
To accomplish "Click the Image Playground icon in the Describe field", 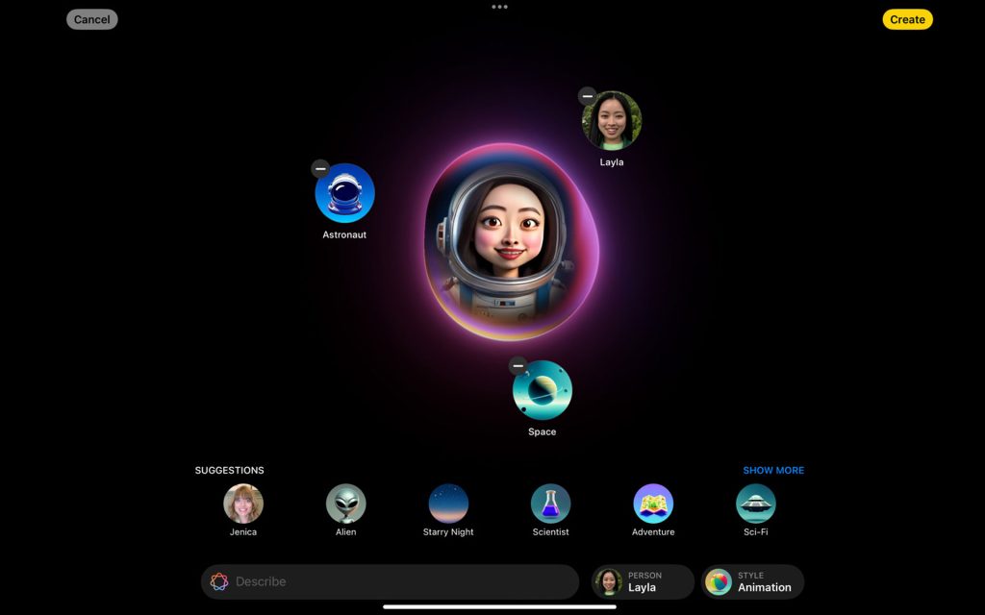I will (219, 581).
